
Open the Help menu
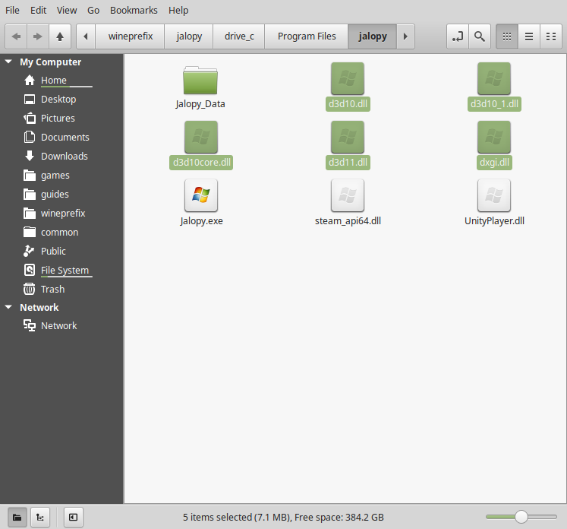point(178,11)
